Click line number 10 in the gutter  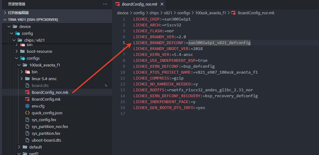[x=123, y=72]
